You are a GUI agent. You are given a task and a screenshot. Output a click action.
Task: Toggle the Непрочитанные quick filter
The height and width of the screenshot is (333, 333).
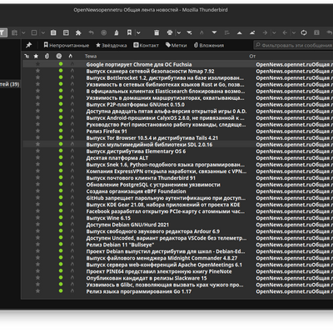[67, 45]
